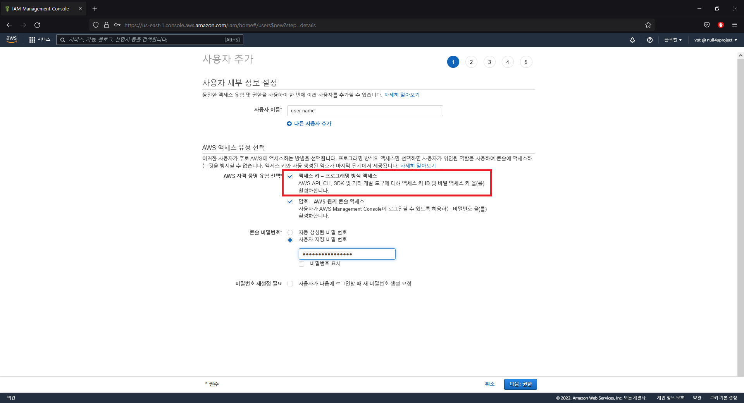Enable the 비밀번호 표시 checkbox
744x403 pixels.
301,264
